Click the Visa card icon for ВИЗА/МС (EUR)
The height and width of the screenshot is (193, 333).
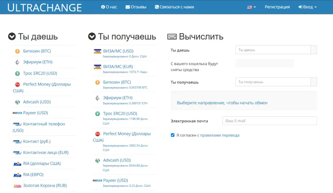(98, 67)
